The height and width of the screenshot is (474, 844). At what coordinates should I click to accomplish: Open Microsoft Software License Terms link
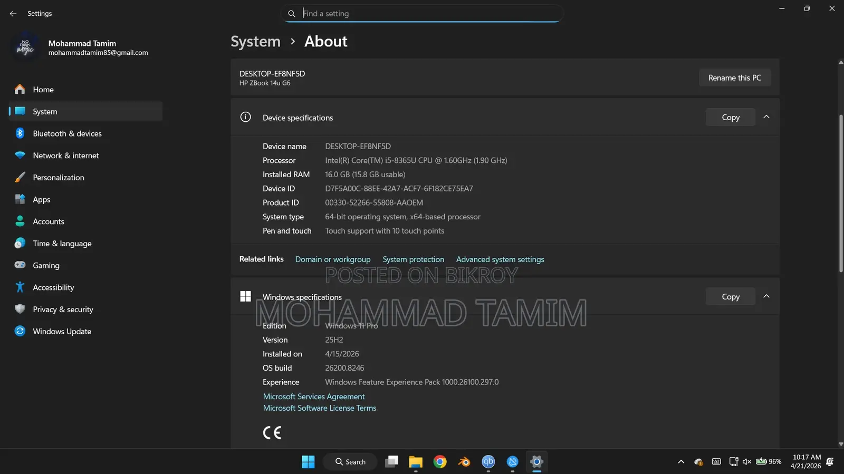point(320,408)
